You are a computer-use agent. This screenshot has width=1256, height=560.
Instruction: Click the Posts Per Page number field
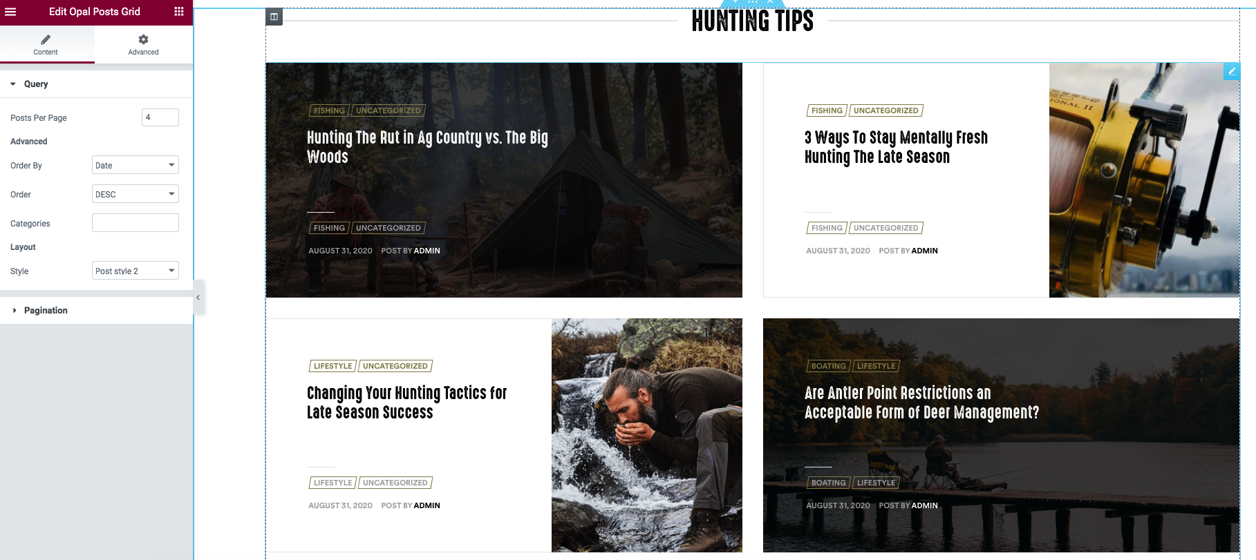160,117
